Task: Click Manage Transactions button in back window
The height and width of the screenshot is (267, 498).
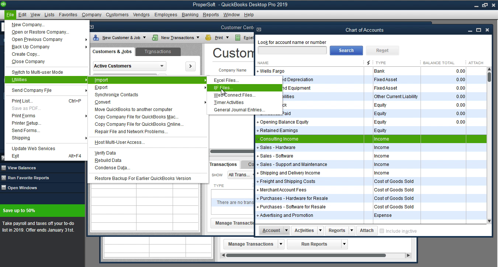Action: (x=250, y=244)
